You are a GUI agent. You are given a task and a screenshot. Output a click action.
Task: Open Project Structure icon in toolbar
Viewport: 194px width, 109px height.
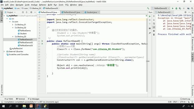click(x=188, y=8)
